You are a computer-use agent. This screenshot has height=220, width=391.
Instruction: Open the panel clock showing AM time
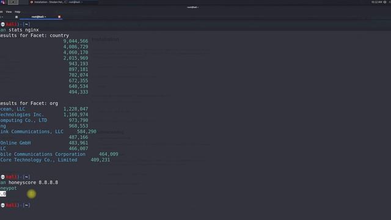376,2
